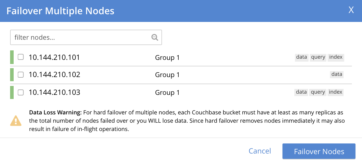
Task: Click the data tag on node 10.144.210.101
Action: (301, 57)
